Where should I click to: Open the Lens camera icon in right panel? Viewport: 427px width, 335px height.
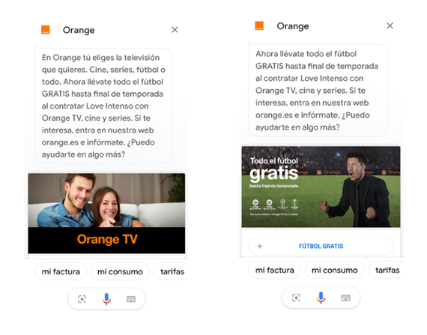[x=296, y=298]
